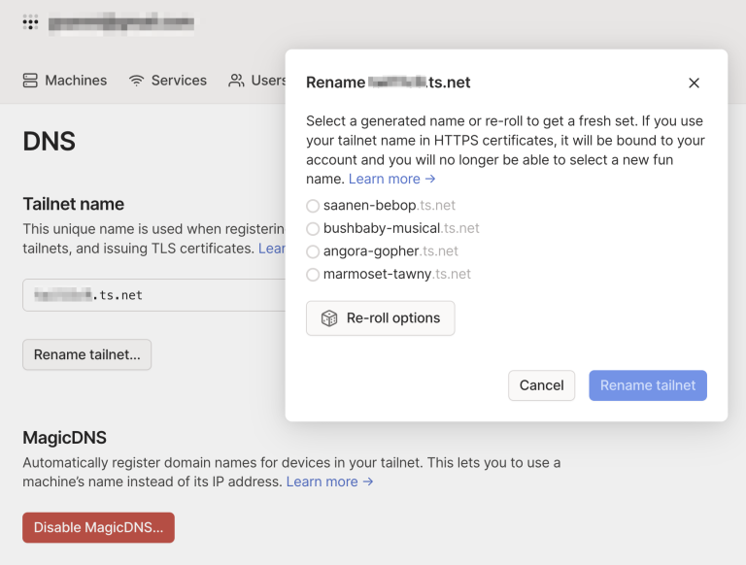Screen dimensions: 746x565
Task: Select angora-gopher as tailnet name
Action: click(313, 251)
